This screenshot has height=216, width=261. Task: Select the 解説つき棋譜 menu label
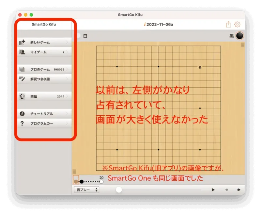coord(40,79)
